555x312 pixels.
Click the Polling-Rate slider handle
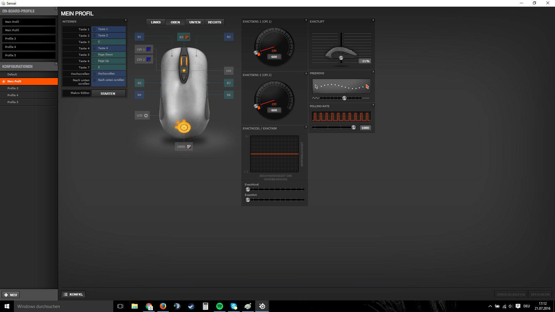354,127
